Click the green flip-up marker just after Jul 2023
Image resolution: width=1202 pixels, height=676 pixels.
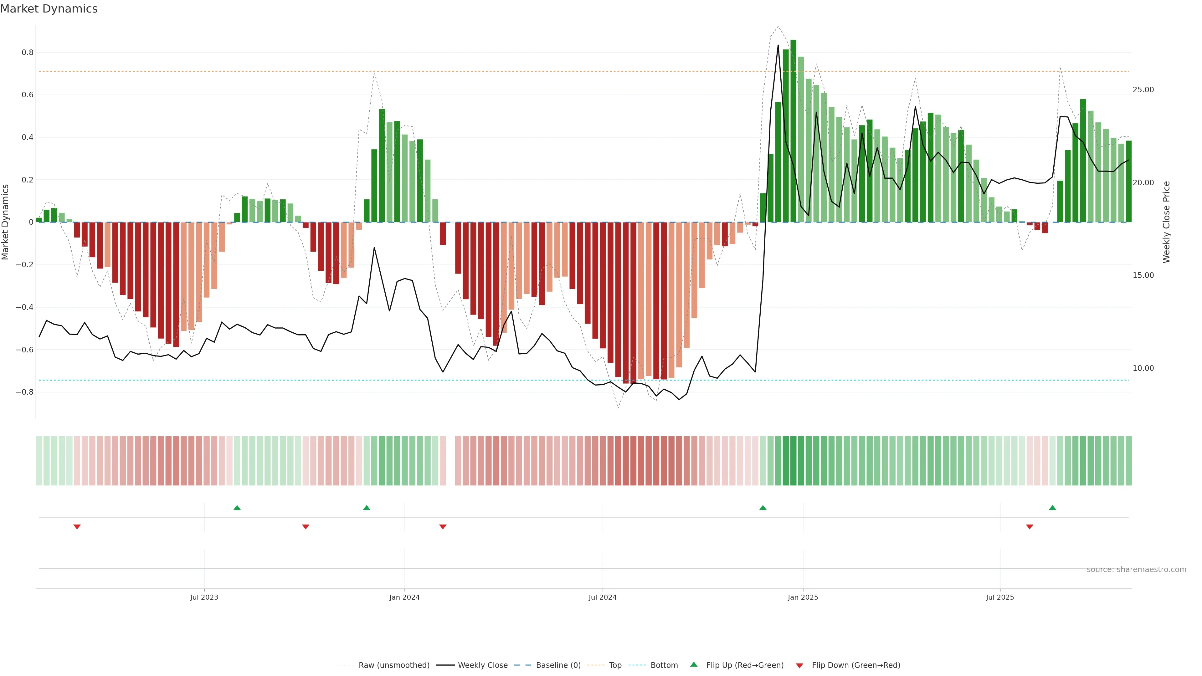tap(237, 508)
